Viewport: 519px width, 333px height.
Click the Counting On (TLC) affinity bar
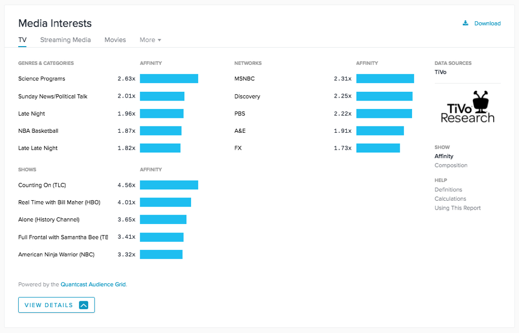[169, 185]
